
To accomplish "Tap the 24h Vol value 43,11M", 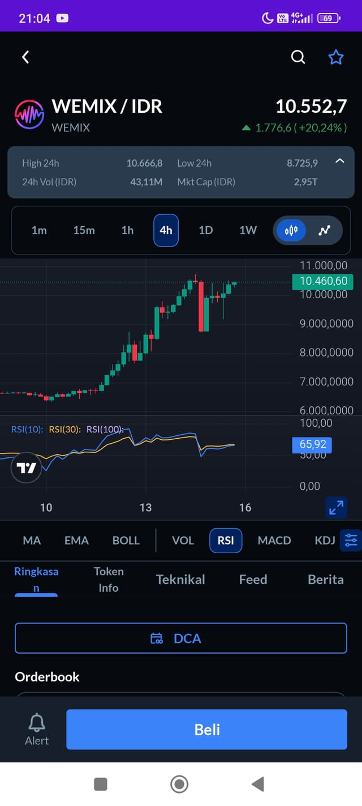I will (146, 182).
